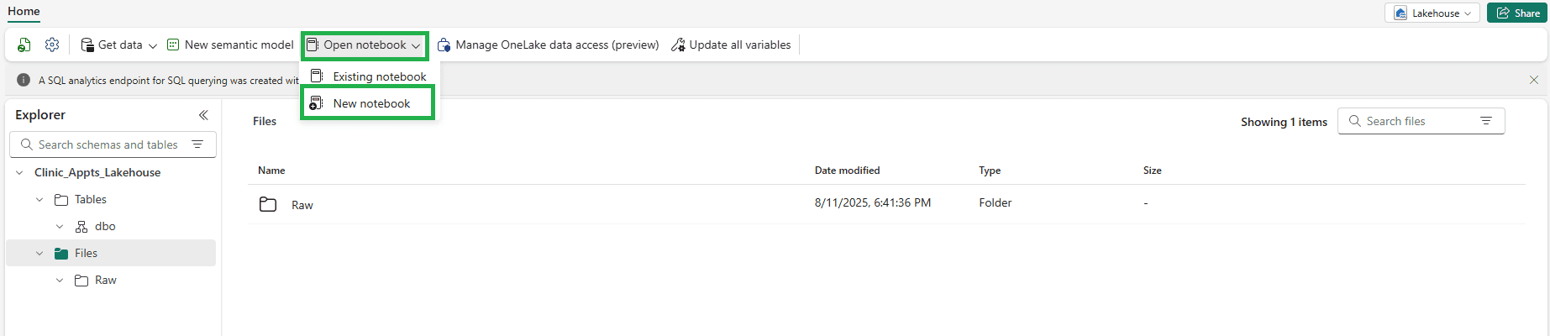The height and width of the screenshot is (336, 1550).
Task: Open the Lakehouse mode switcher dropdown
Action: click(x=1433, y=13)
